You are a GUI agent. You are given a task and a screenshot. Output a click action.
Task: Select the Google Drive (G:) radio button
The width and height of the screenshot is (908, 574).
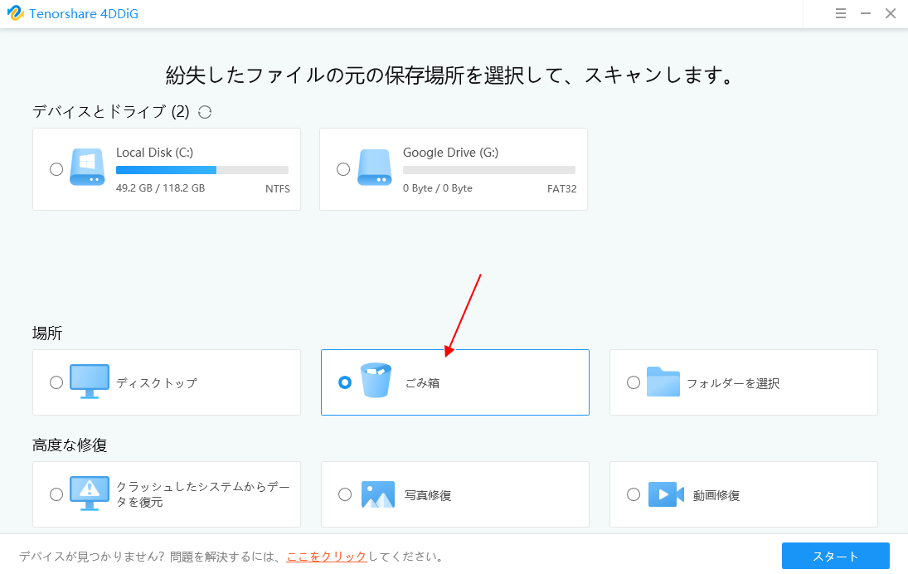tap(343, 169)
